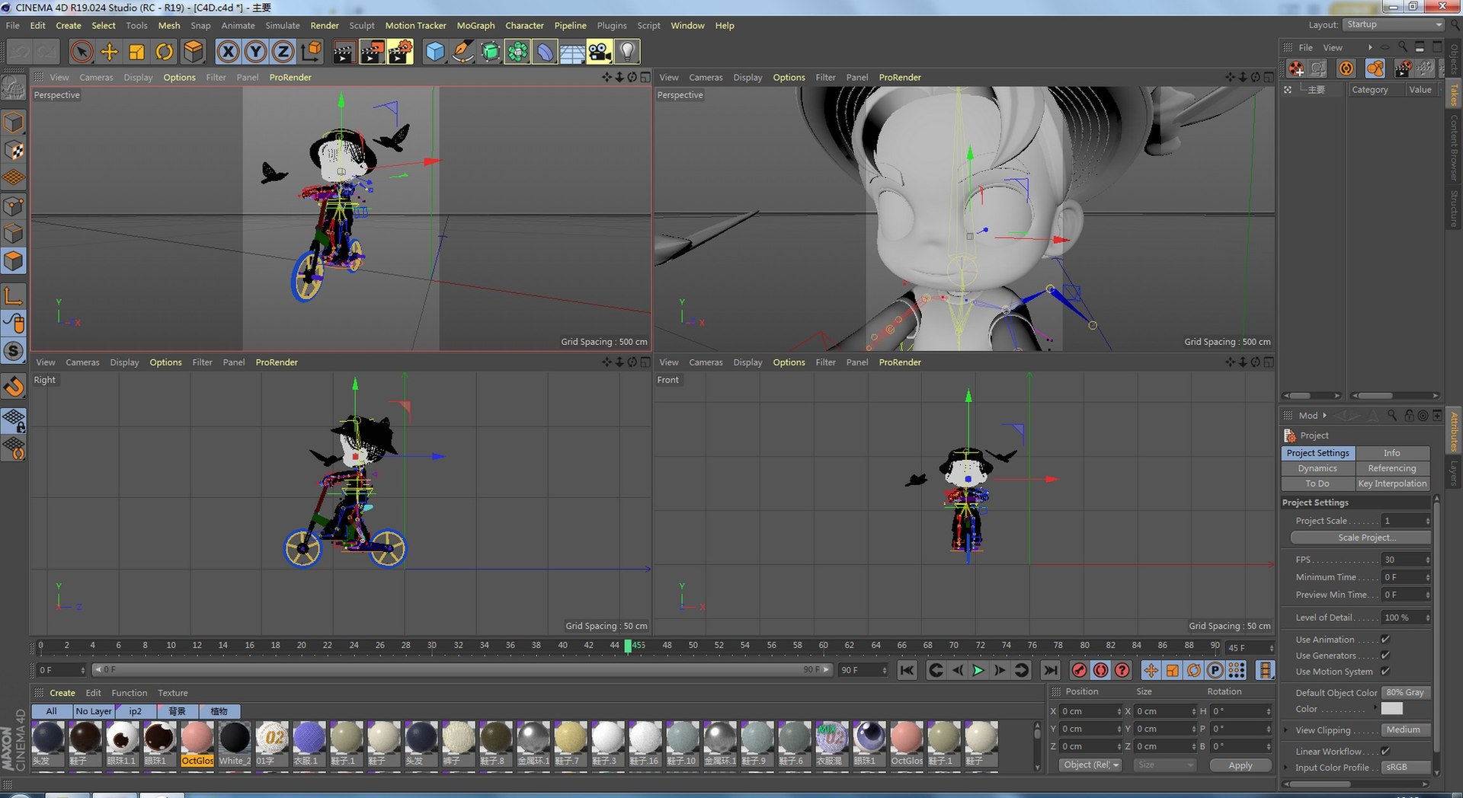Click the FPS value field

[1407, 560]
